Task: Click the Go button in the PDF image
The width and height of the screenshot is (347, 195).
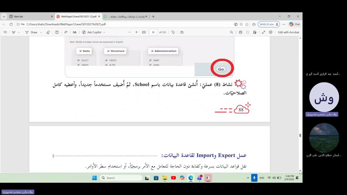Action: click(x=221, y=69)
